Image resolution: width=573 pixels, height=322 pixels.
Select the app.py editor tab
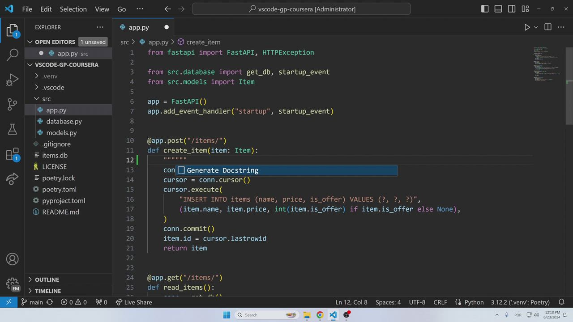click(x=139, y=27)
